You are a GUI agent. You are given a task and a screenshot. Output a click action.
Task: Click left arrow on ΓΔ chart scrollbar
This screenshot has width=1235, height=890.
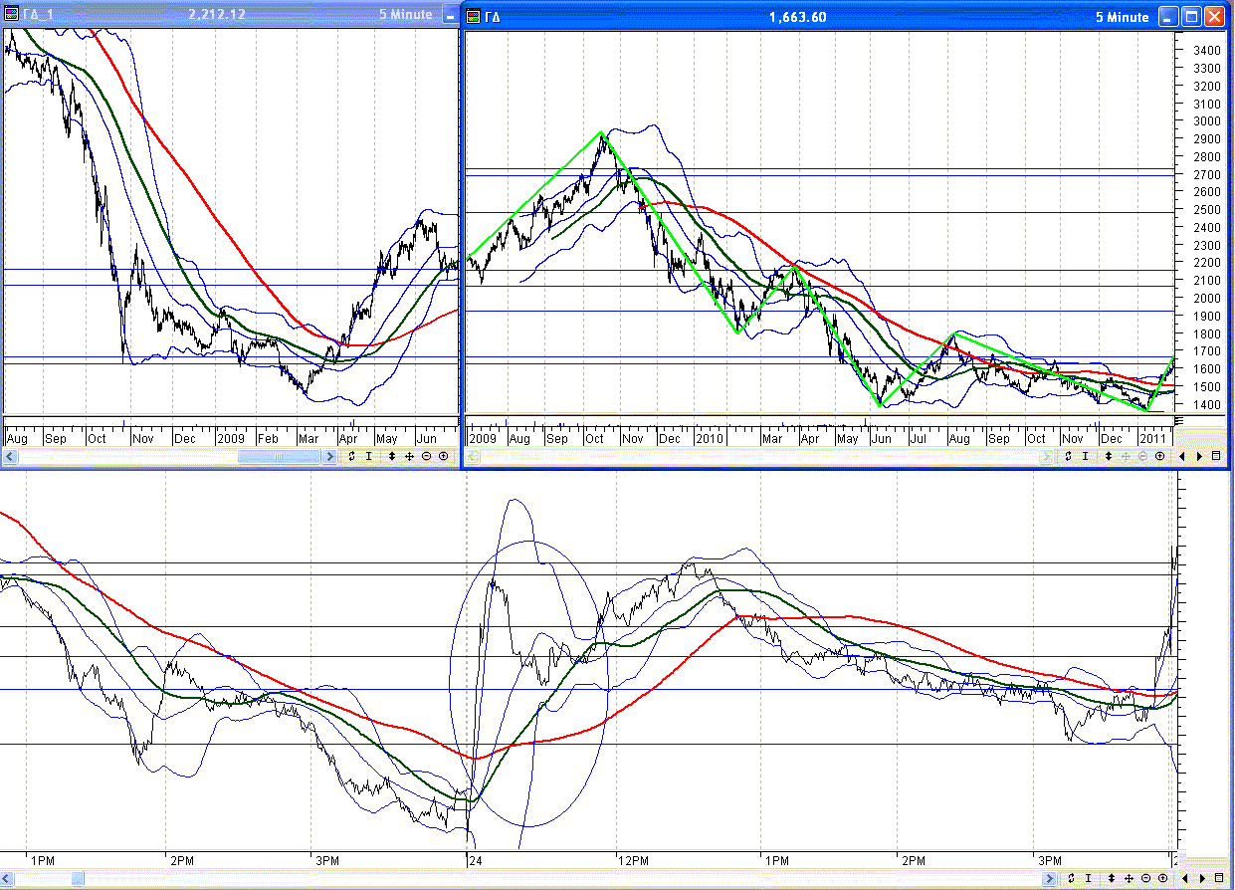click(x=473, y=456)
